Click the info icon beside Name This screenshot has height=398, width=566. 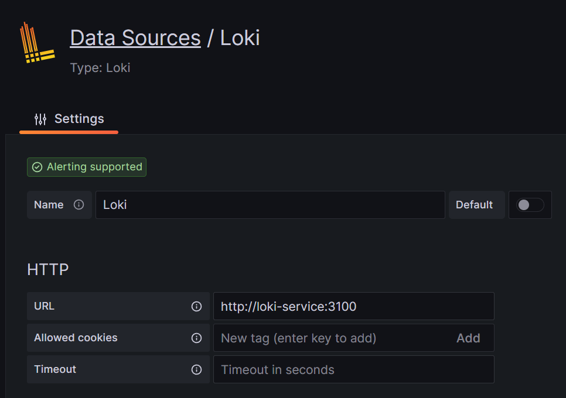[79, 205]
